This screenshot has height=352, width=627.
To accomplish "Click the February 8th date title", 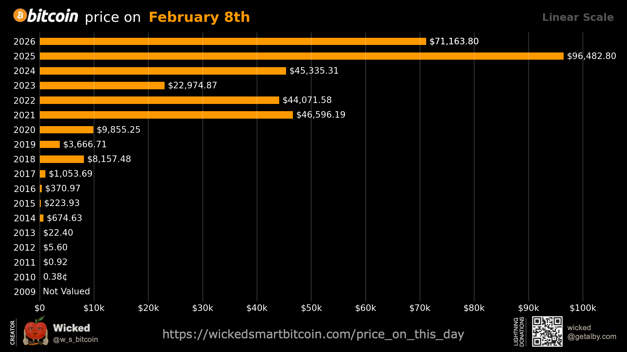I will (199, 17).
